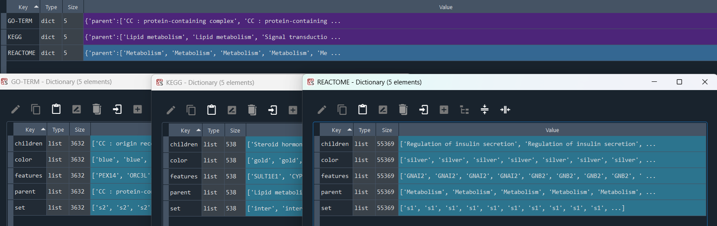
Task: Click the copy icon in GO-TERM window toolbar
Action: tap(36, 109)
